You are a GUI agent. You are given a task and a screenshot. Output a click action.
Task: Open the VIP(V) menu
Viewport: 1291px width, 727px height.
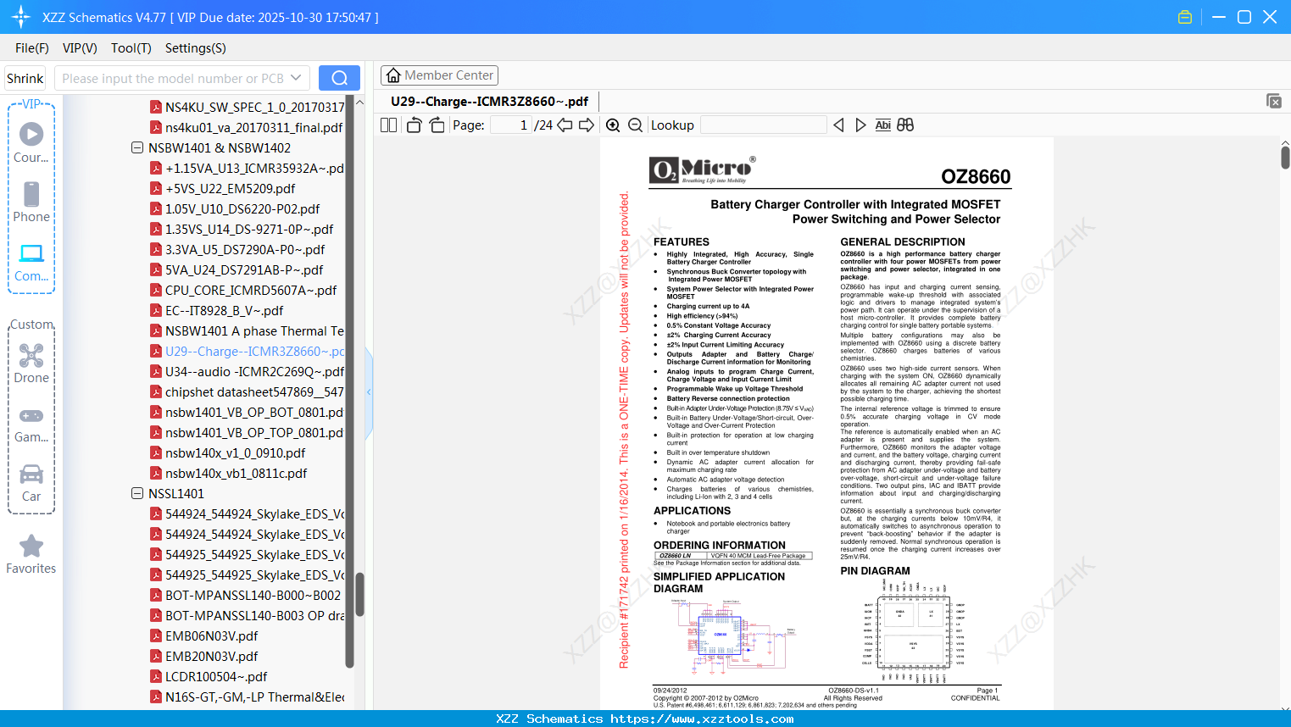(x=80, y=48)
